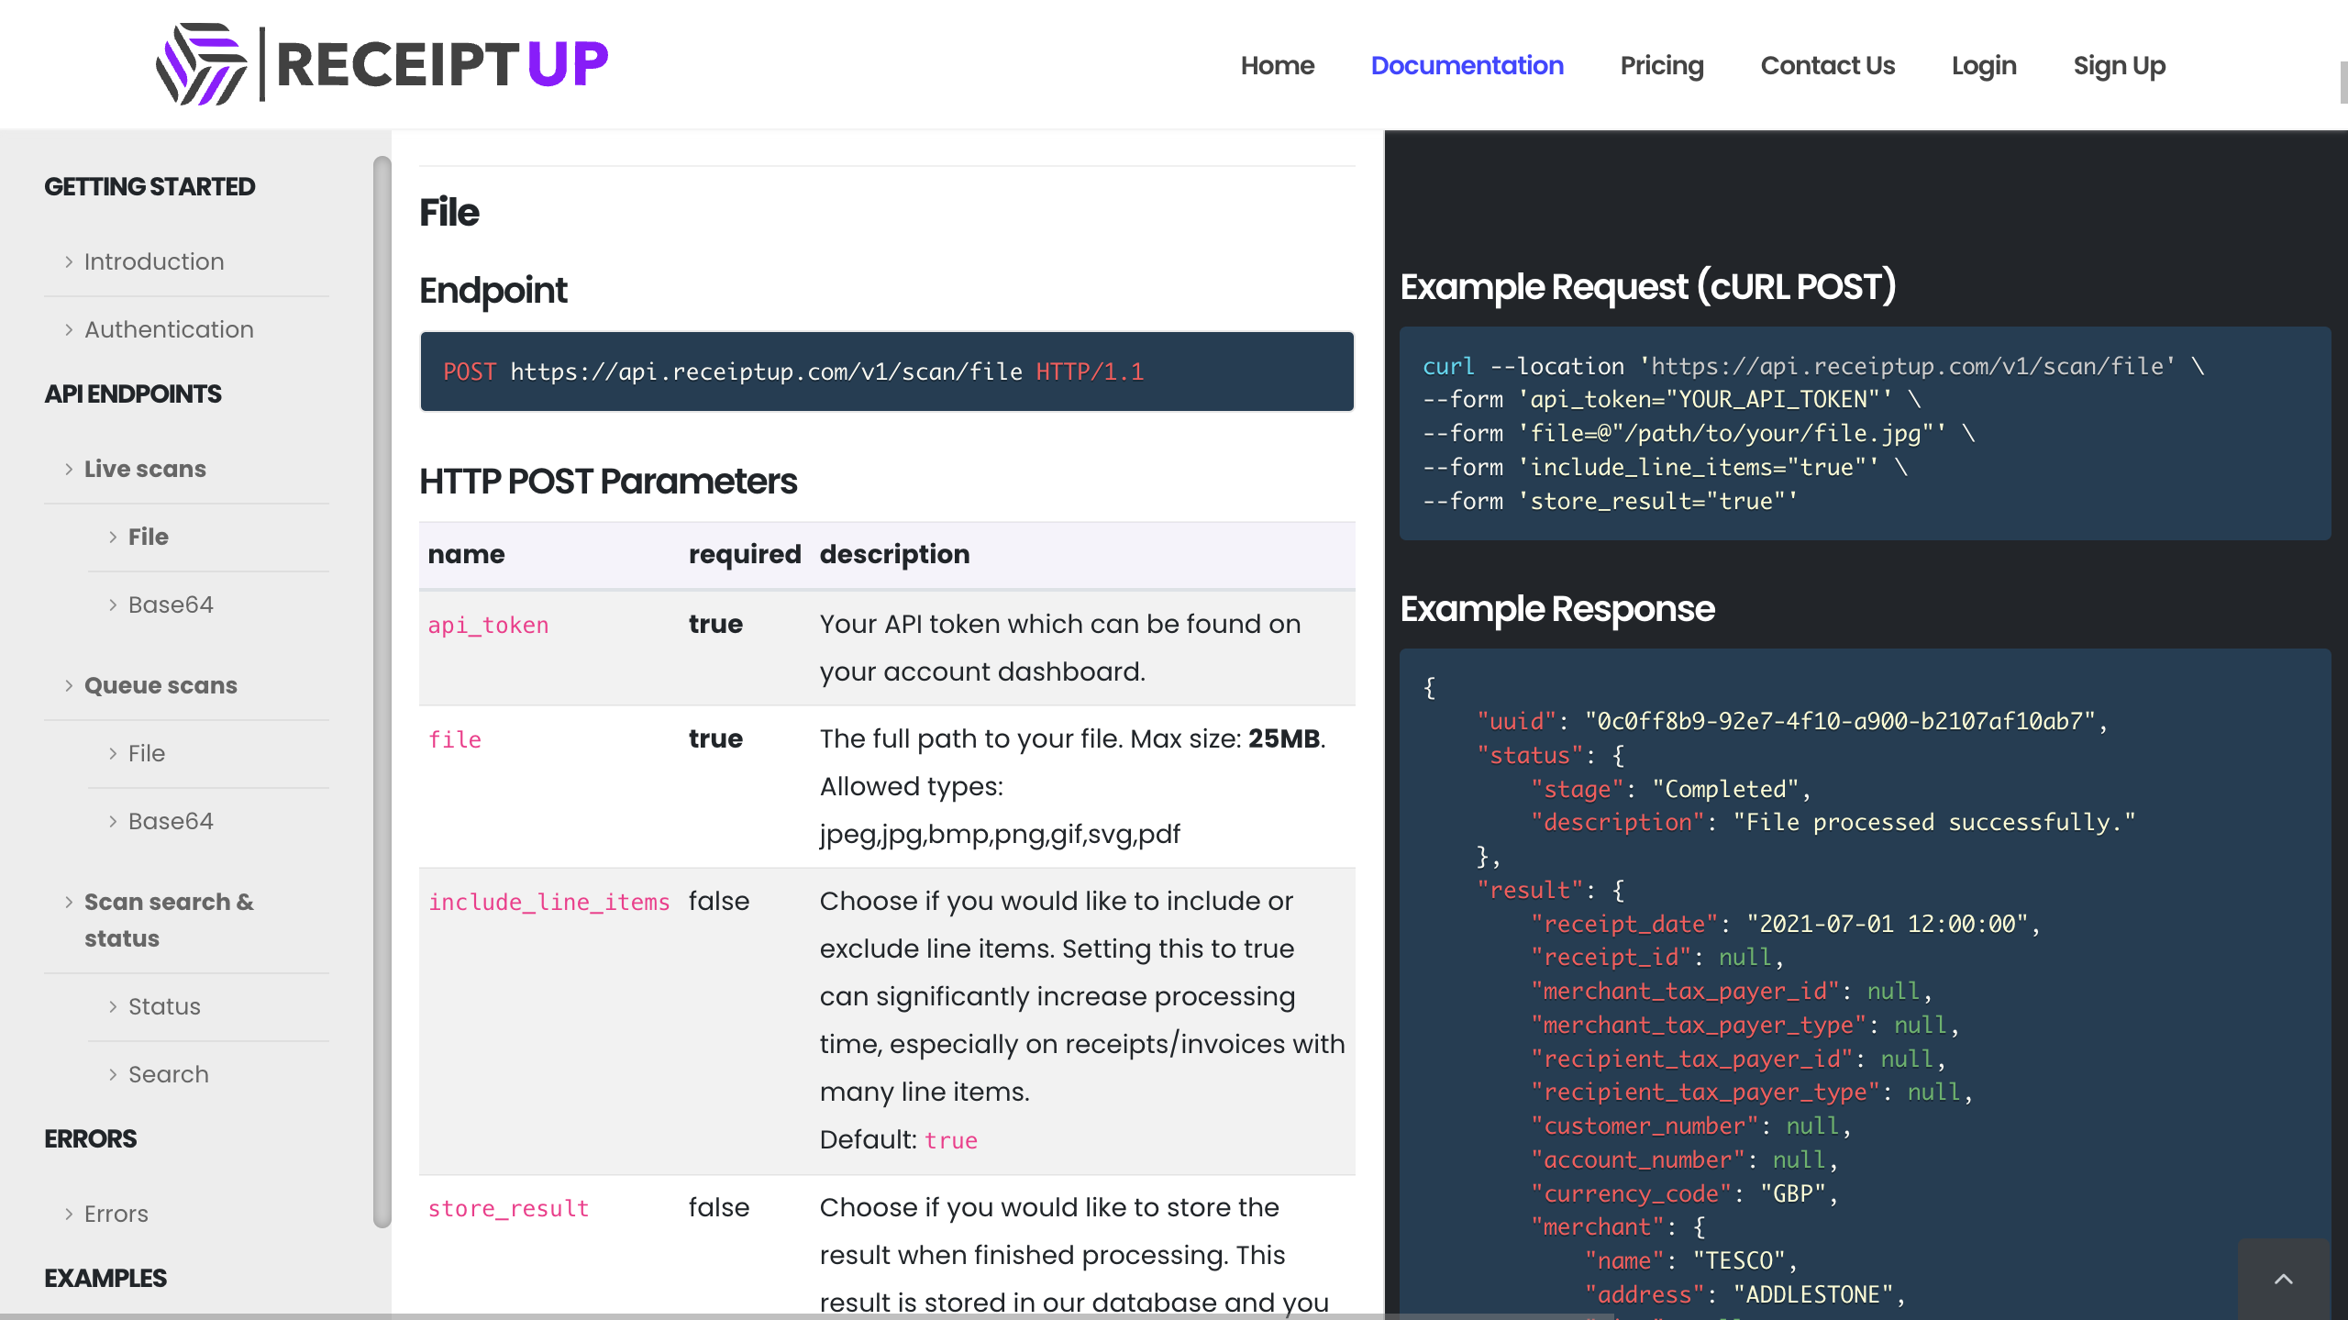Open Contact Us page
The image size is (2348, 1320).
click(x=1827, y=66)
